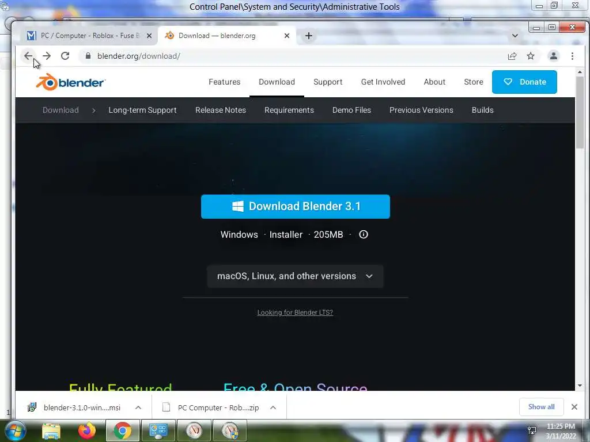Click the 205MB size text
590x442 pixels.
pos(328,235)
